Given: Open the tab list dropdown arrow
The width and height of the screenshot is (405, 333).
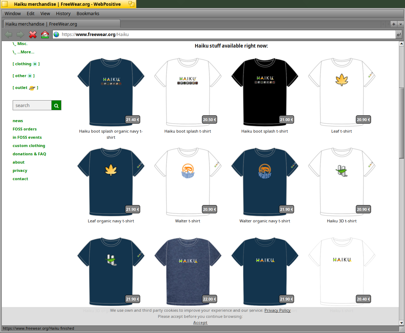Looking at the screenshot, I should pos(401,24).
